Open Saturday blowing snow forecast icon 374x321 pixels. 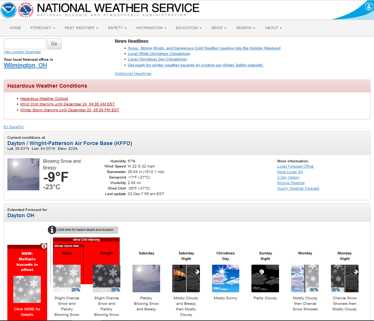pos(146,279)
